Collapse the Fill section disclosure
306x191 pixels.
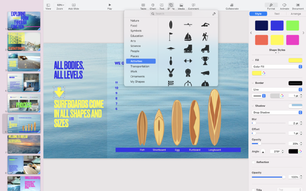(253, 60)
